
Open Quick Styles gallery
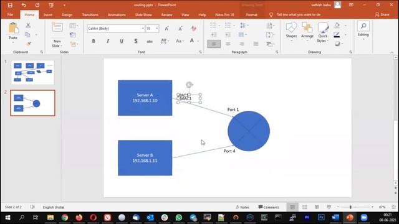[323, 32]
